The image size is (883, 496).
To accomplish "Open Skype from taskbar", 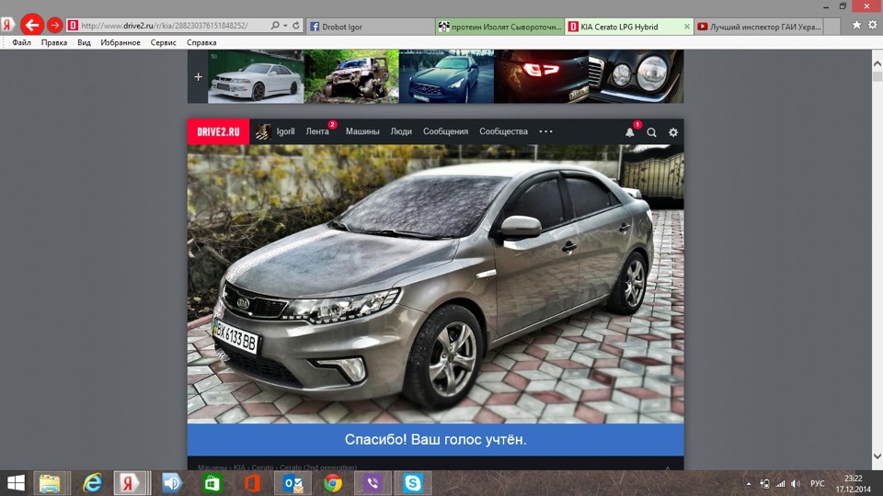I will (x=413, y=483).
